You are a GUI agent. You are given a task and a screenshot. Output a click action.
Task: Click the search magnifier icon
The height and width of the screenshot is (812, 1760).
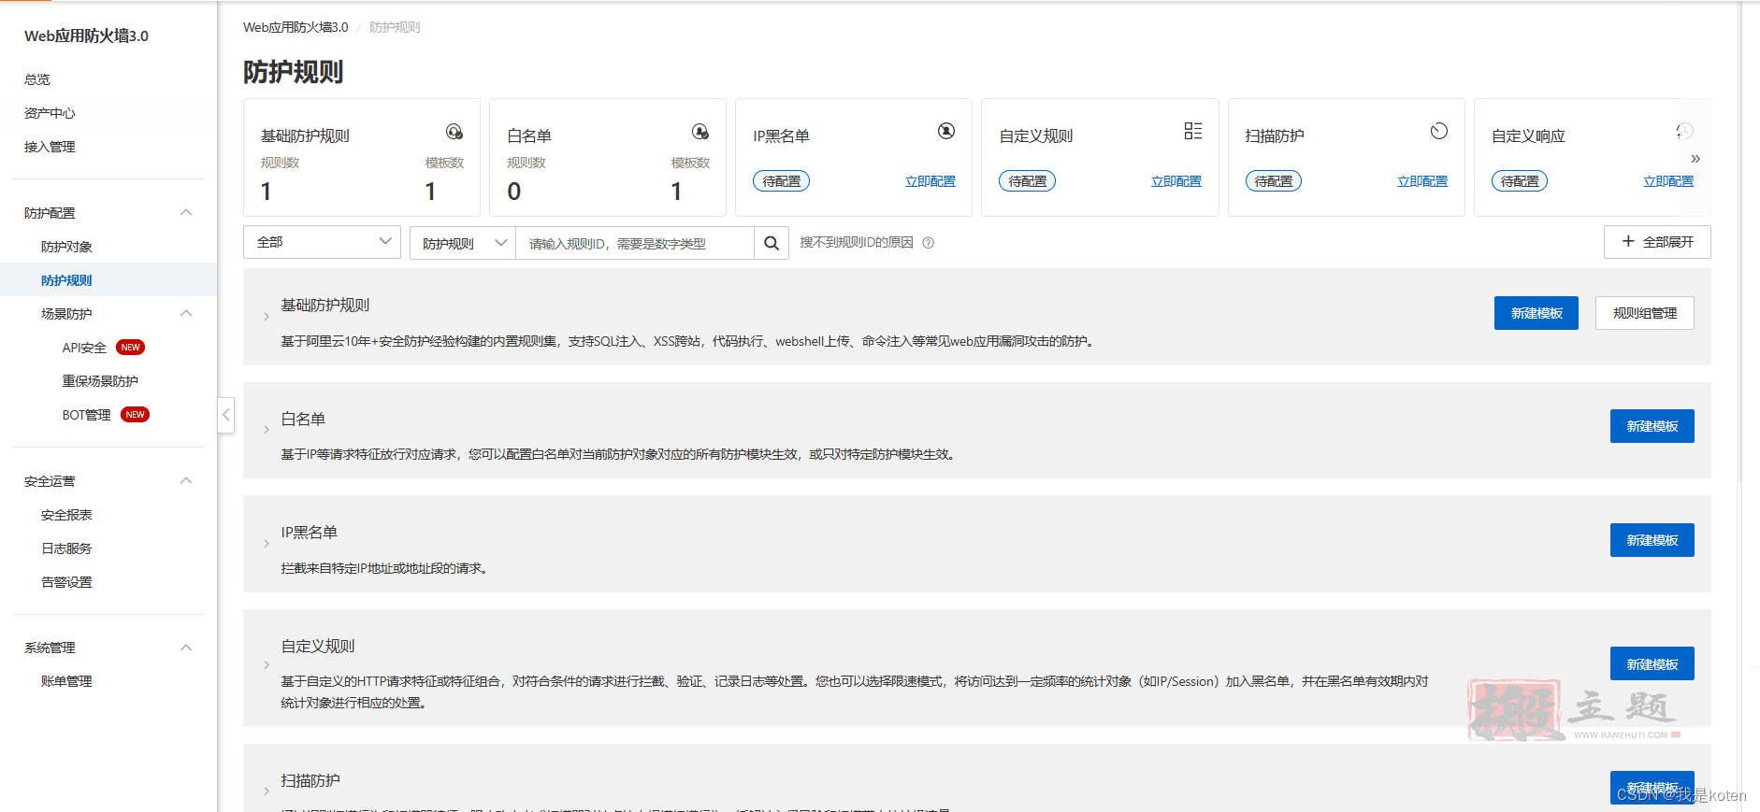pyautogui.click(x=772, y=243)
